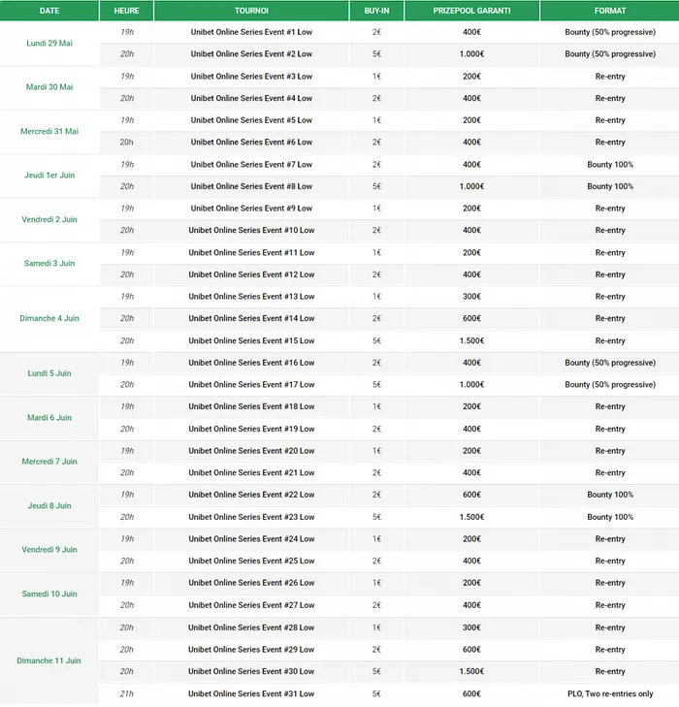This screenshot has width=679, height=707.
Task: Click Unibet Online Series Event #16 Low
Action: click(x=251, y=363)
